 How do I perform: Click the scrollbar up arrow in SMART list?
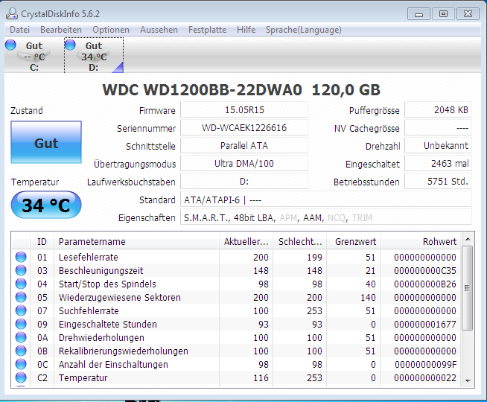[x=468, y=239]
